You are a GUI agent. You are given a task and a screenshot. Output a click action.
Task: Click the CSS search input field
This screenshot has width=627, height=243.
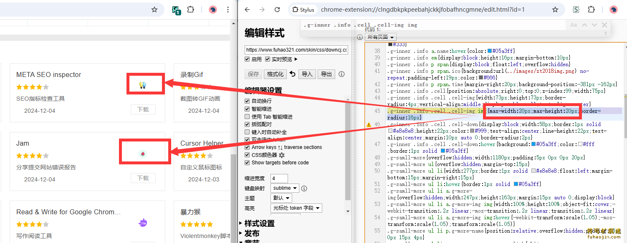click(x=433, y=25)
